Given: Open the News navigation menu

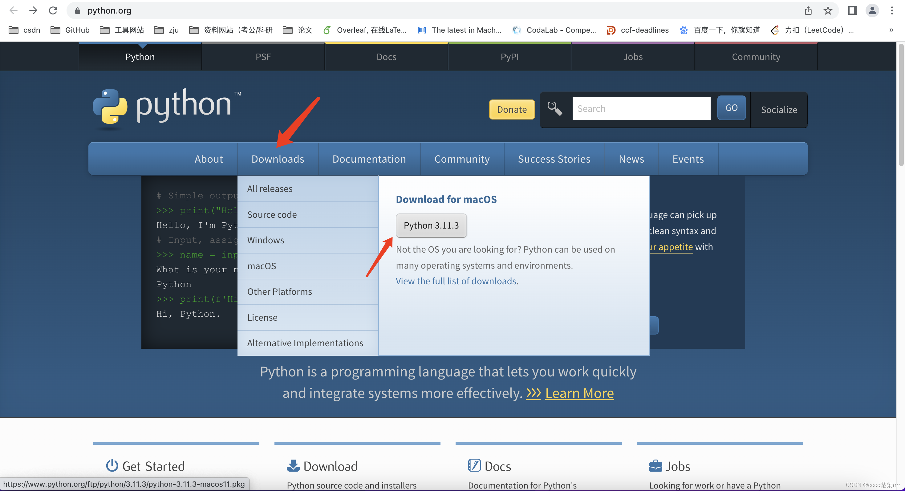Looking at the screenshot, I should pyautogui.click(x=631, y=159).
